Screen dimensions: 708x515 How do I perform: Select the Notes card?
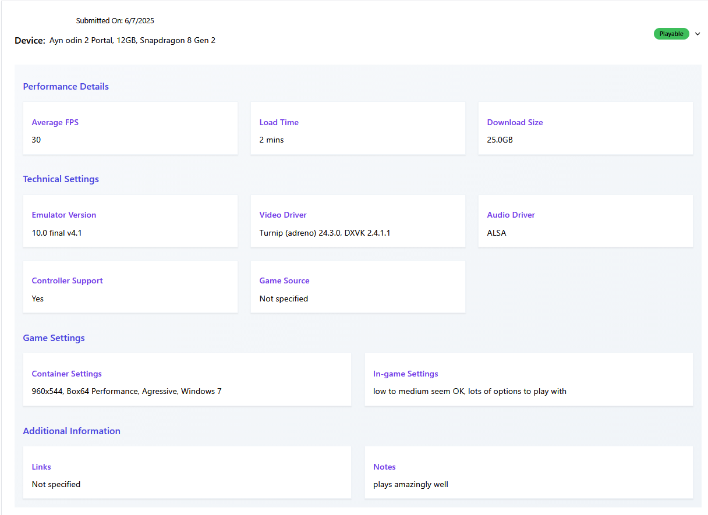(x=529, y=473)
